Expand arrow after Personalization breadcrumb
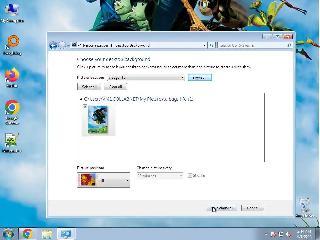320x240 pixels. pyautogui.click(x=112, y=45)
